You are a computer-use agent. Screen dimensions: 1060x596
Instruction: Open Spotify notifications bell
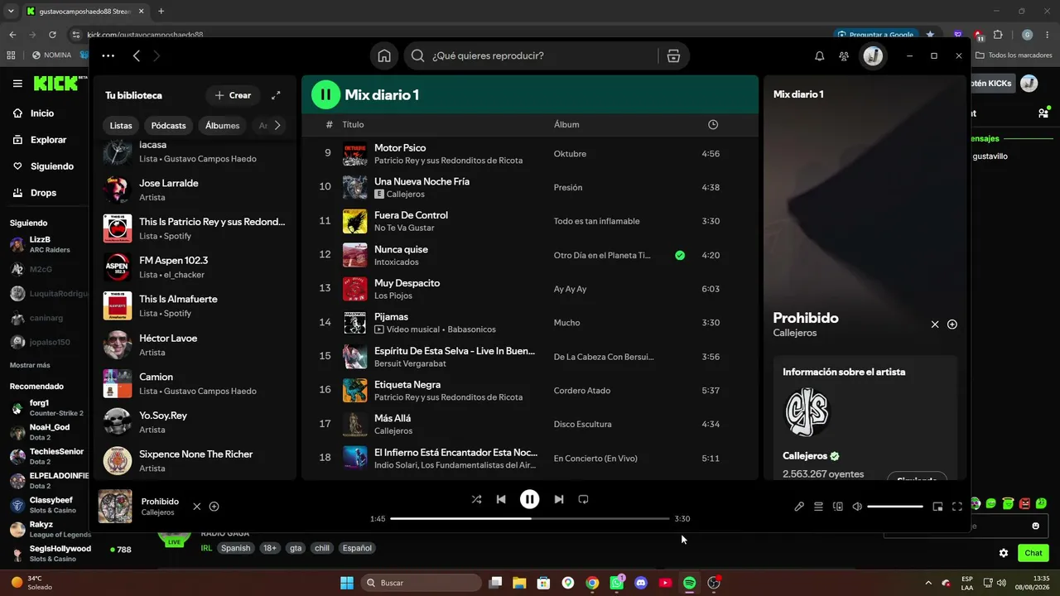pos(820,56)
